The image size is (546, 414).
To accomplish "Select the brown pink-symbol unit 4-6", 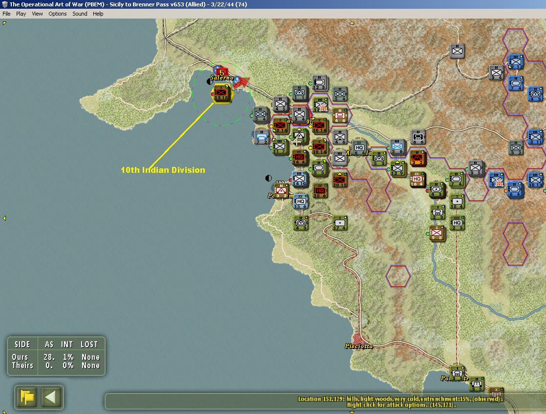I will tap(340, 116).
